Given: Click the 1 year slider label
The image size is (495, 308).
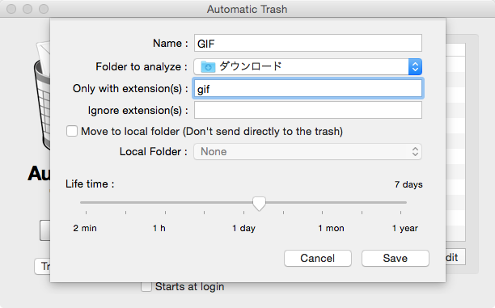Looking at the screenshot, I should tap(405, 228).
